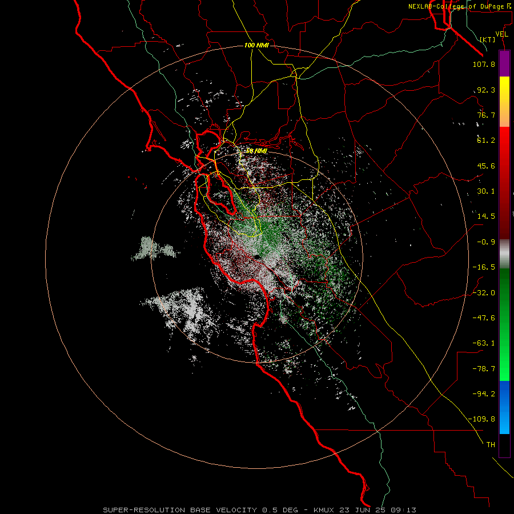Click the Super-Resolution Base Velocity caption text
This screenshot has width=514, height=514.
[x=259, y=510]
